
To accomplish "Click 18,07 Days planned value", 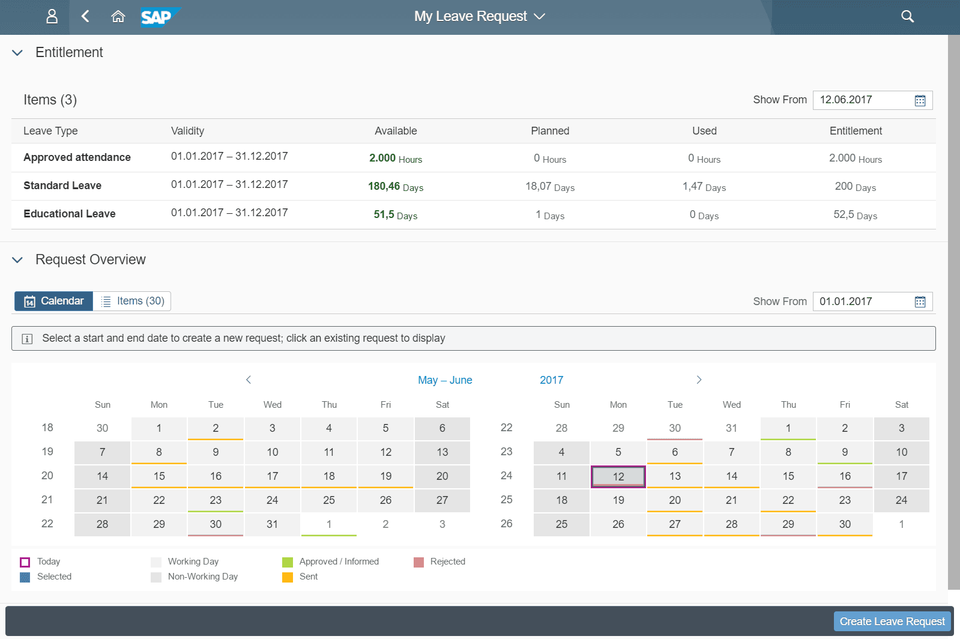I will pyautogui.click(x=550, y=187).
